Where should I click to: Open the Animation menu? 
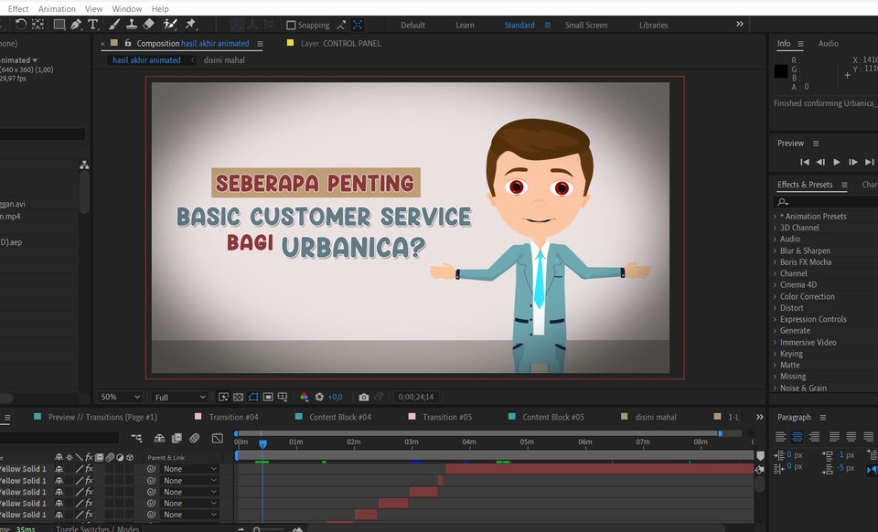[57, 8]
